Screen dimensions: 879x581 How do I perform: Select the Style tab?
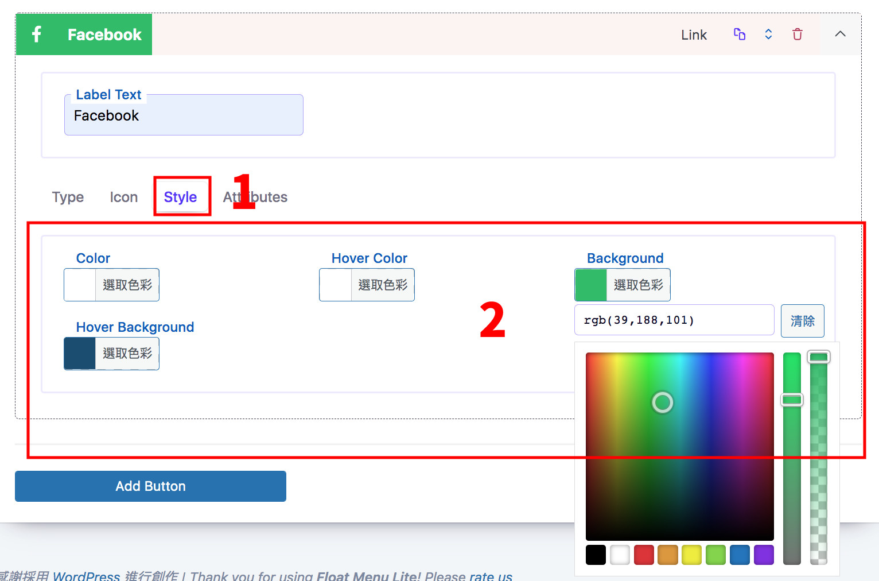pos(180,197)
